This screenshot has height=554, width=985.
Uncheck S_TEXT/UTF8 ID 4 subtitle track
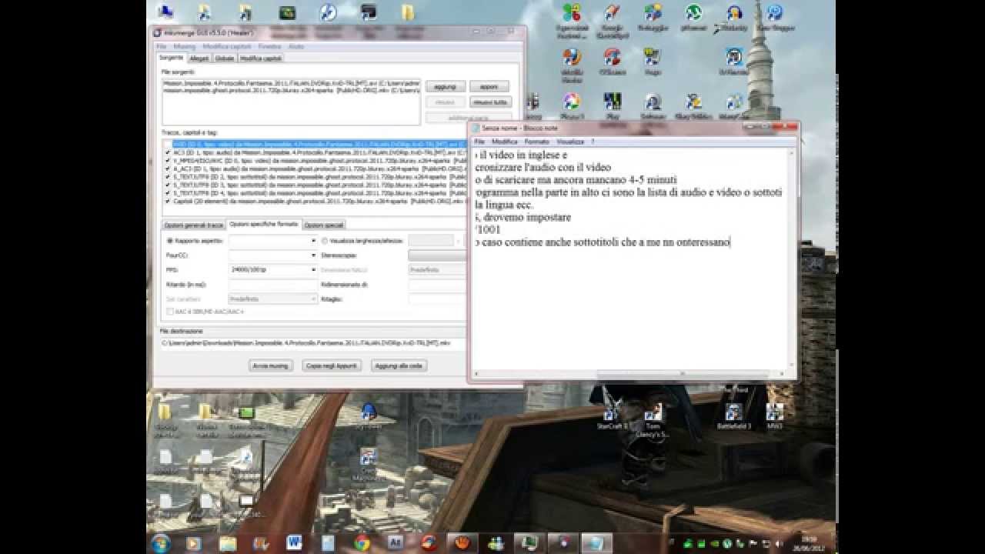pyautogui.click(x=168, y=193)
